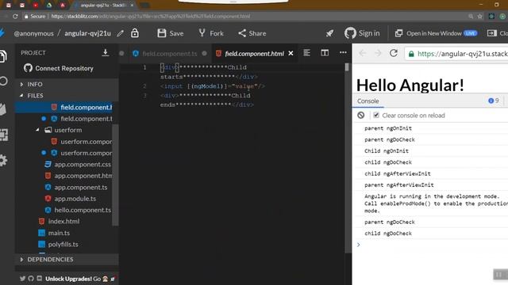Click the search sidebar icon
Viewport: 508px width, 285px height.
(x=3, y=81)
